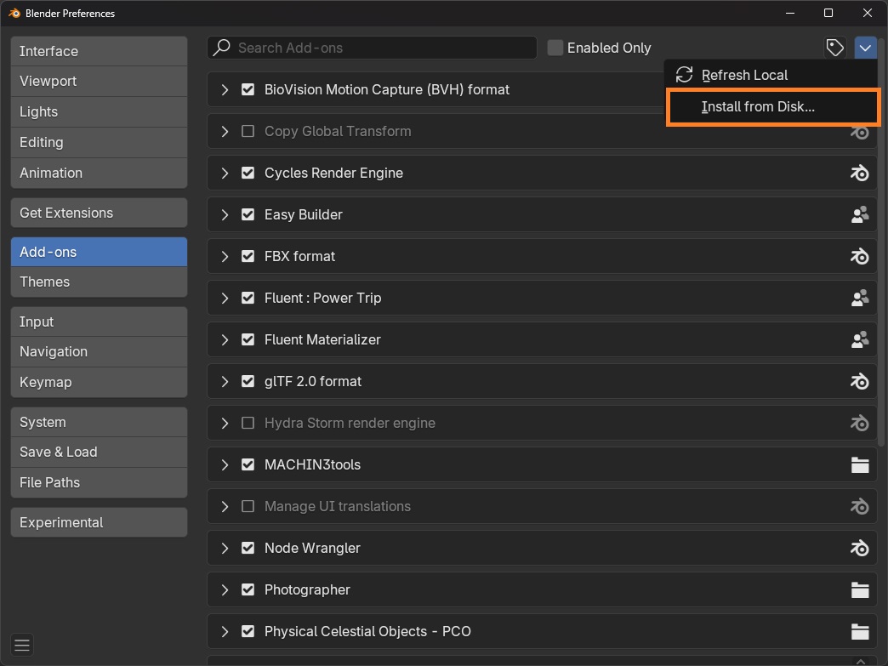The image size is (888, 666).
Task: Expand Copy Global Transform details
Action: coord(225,131)
